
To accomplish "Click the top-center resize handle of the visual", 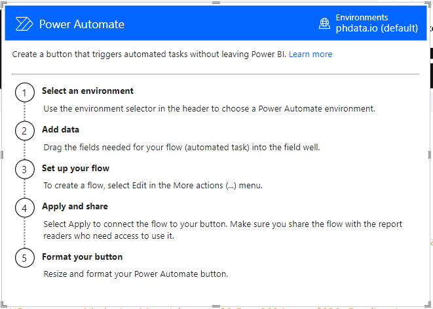I will [x=216, y=3].
